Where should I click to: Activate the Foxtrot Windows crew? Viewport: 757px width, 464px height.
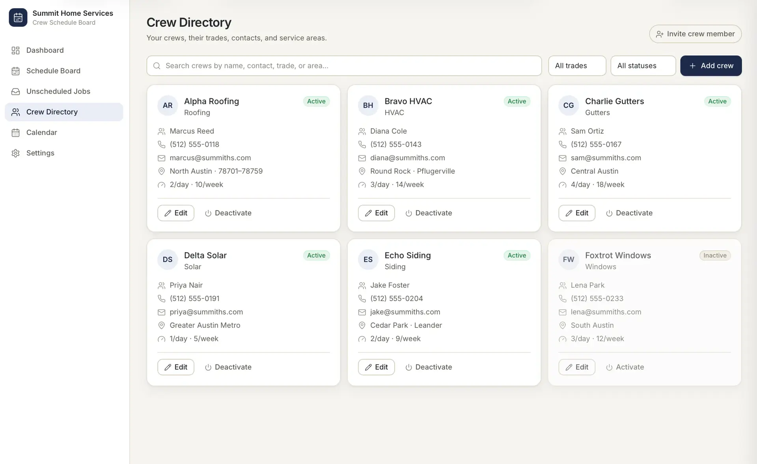click(x=625, y=367)
